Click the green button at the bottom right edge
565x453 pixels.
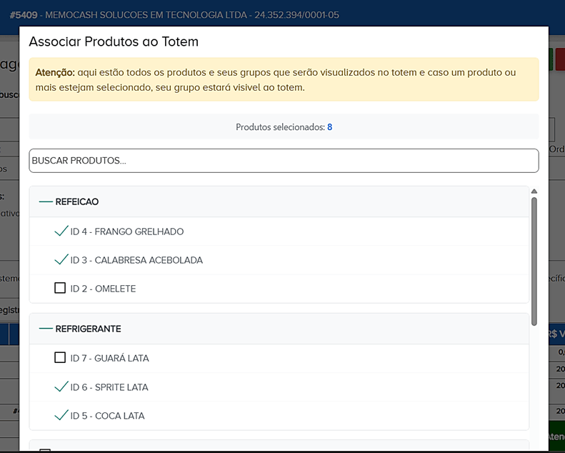click(x=556, y=436)
